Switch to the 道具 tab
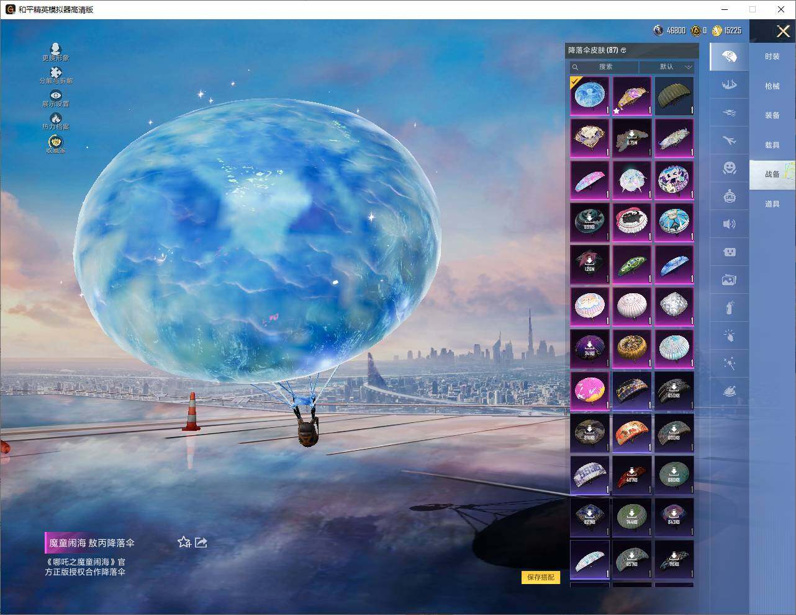The height and width of the screenshot is (615, 796). coord(772,204)
